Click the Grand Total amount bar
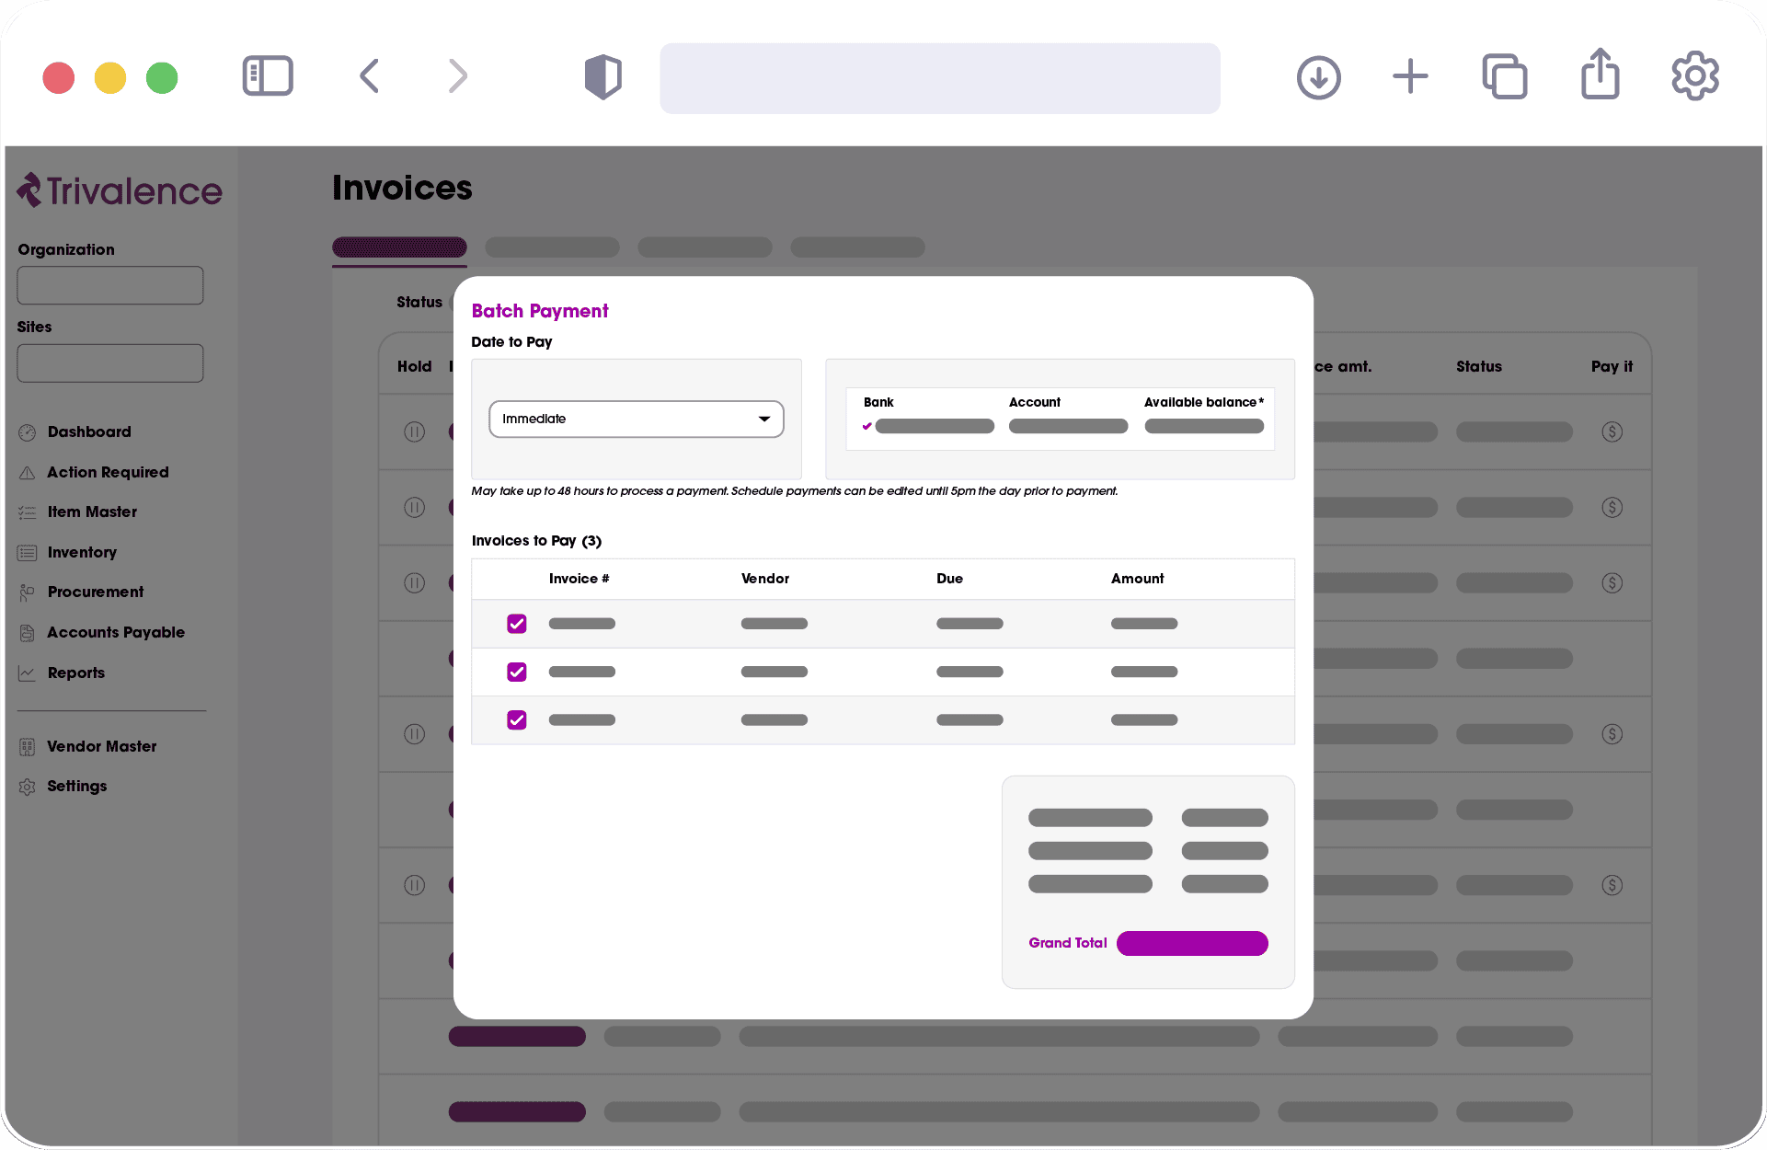This screenshot has height=1150, width=1767. (1191, 943)
